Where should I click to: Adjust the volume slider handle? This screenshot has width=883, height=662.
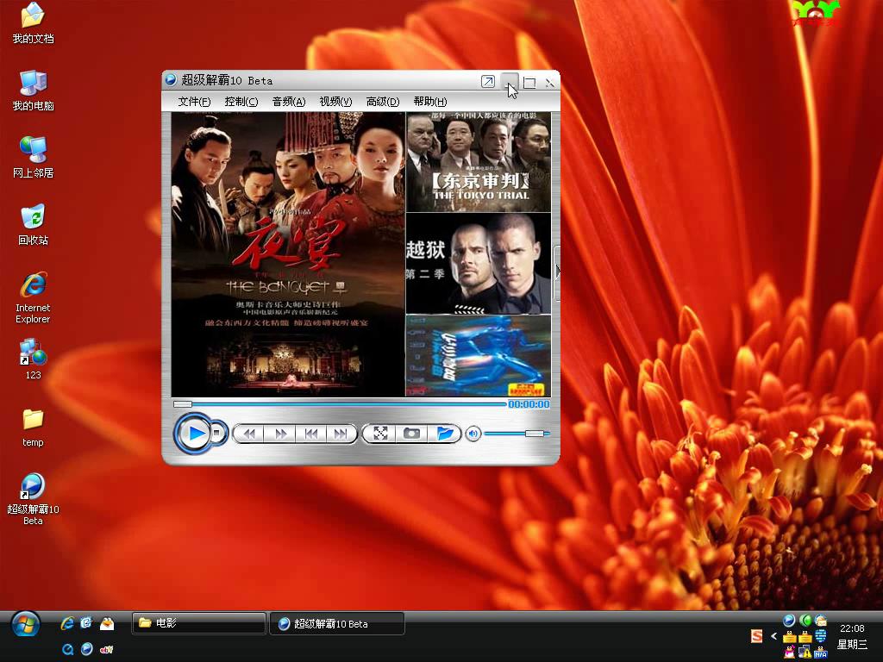pos(535,433)
